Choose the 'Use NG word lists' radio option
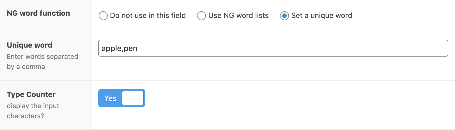455x130 pixels. 201,16
